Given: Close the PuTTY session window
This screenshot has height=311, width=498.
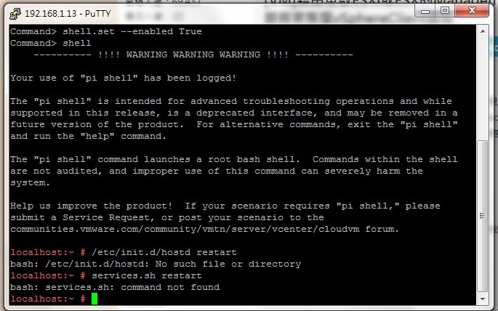Looking at the screenshot, I should (472, 11).
